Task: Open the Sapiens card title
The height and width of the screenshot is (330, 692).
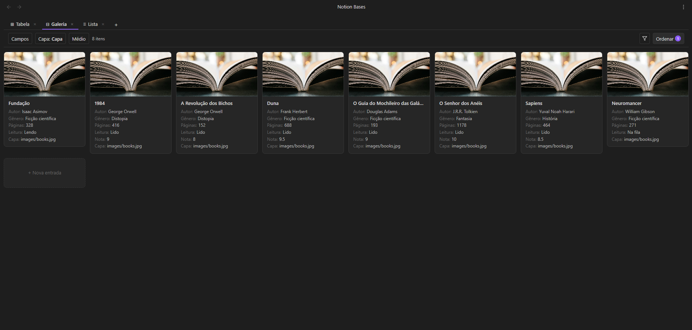Action: tap(534, 103)
